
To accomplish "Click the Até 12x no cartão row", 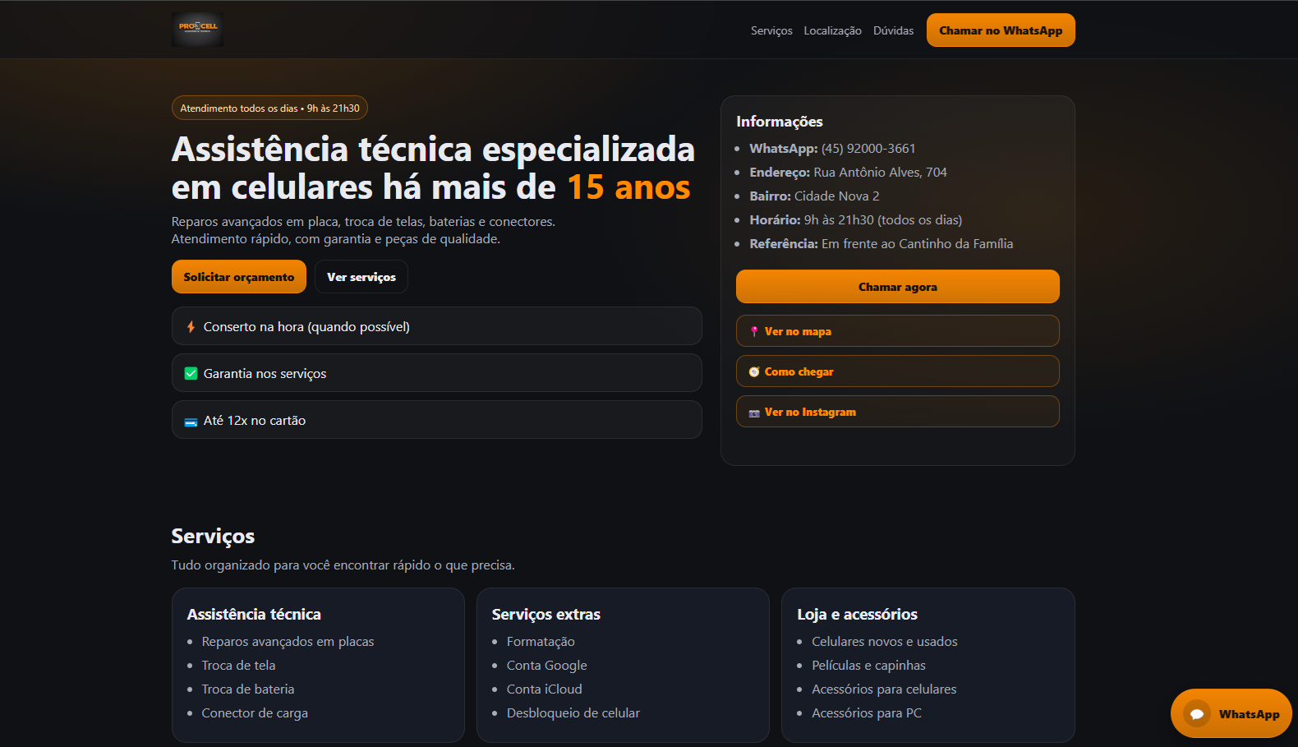I will (x=437, y=420).
